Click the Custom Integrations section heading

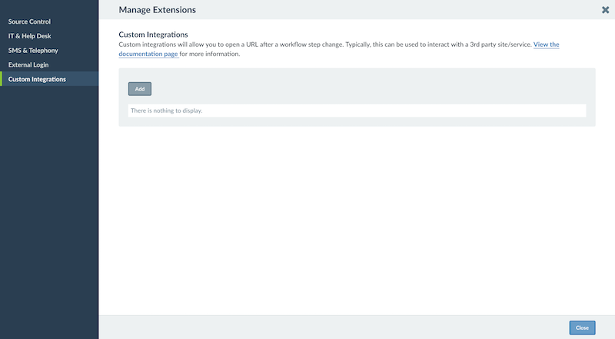pyautogui.click(x=153, y=35)
